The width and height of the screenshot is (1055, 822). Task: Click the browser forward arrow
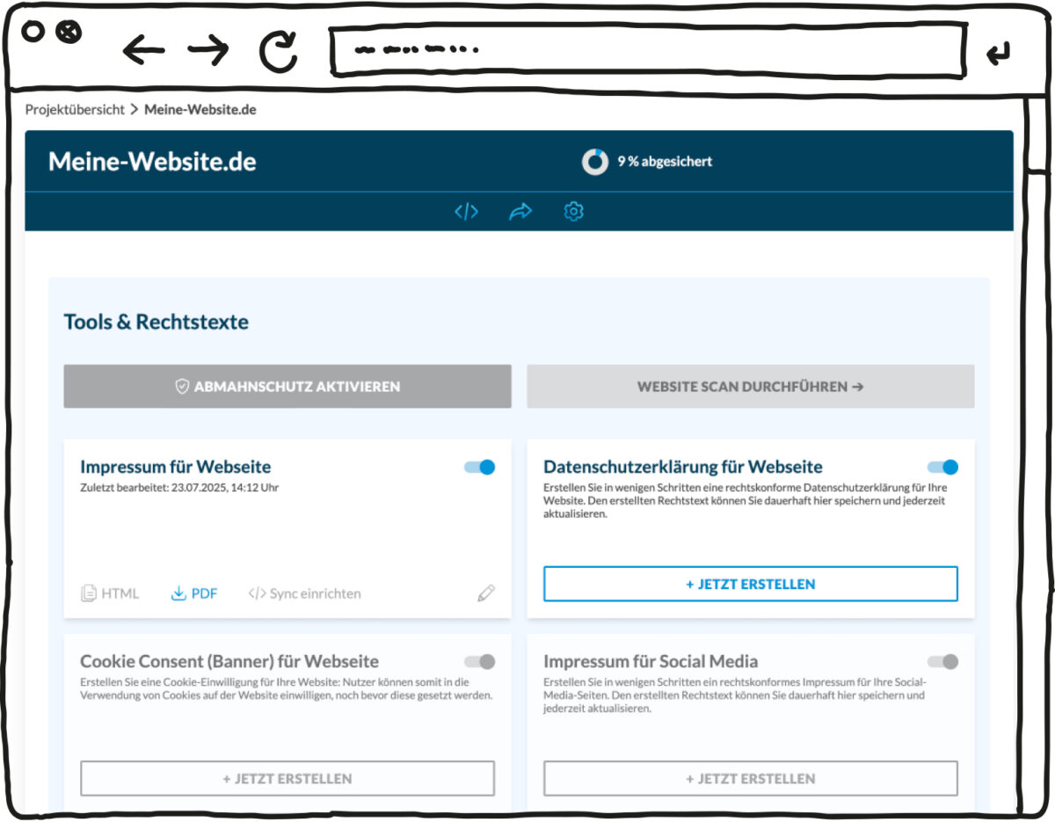click(x=208, y=51)
